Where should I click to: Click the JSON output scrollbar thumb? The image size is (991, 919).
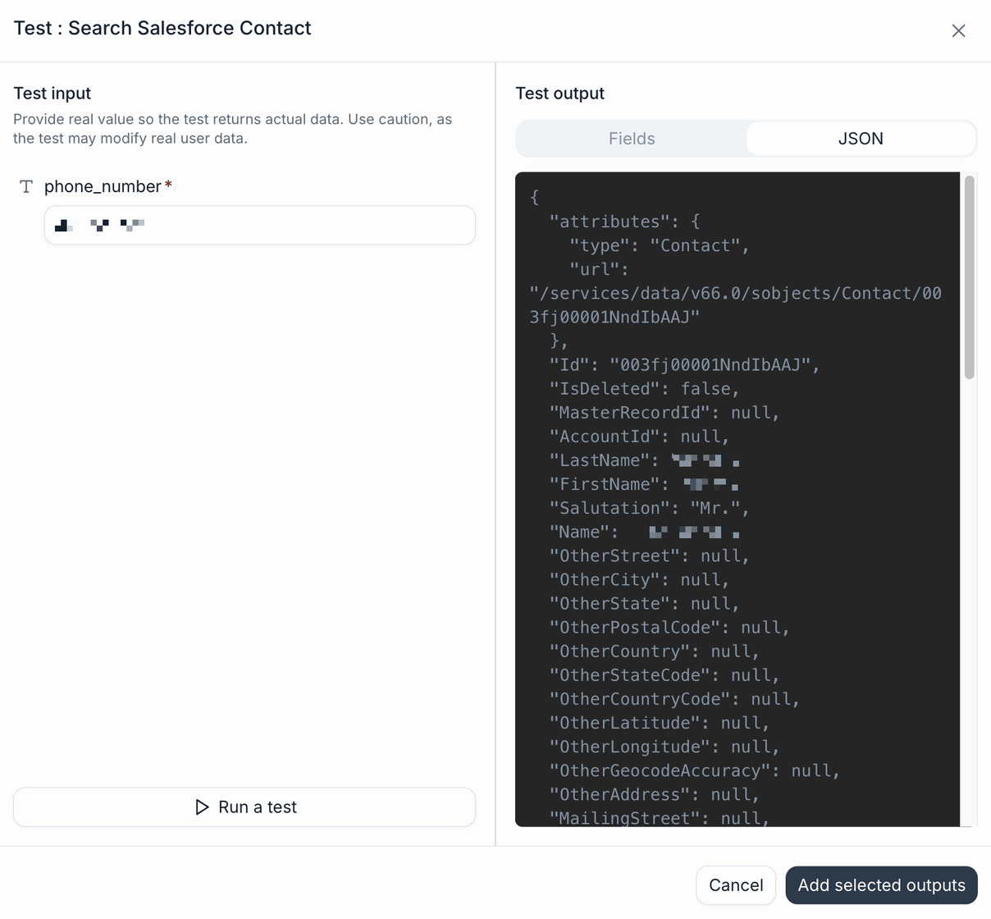(970, 277)
